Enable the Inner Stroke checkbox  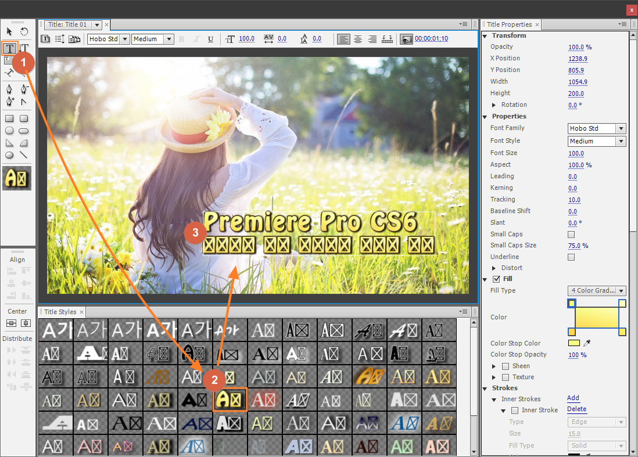pyautogui.click(x=515, y=410)
